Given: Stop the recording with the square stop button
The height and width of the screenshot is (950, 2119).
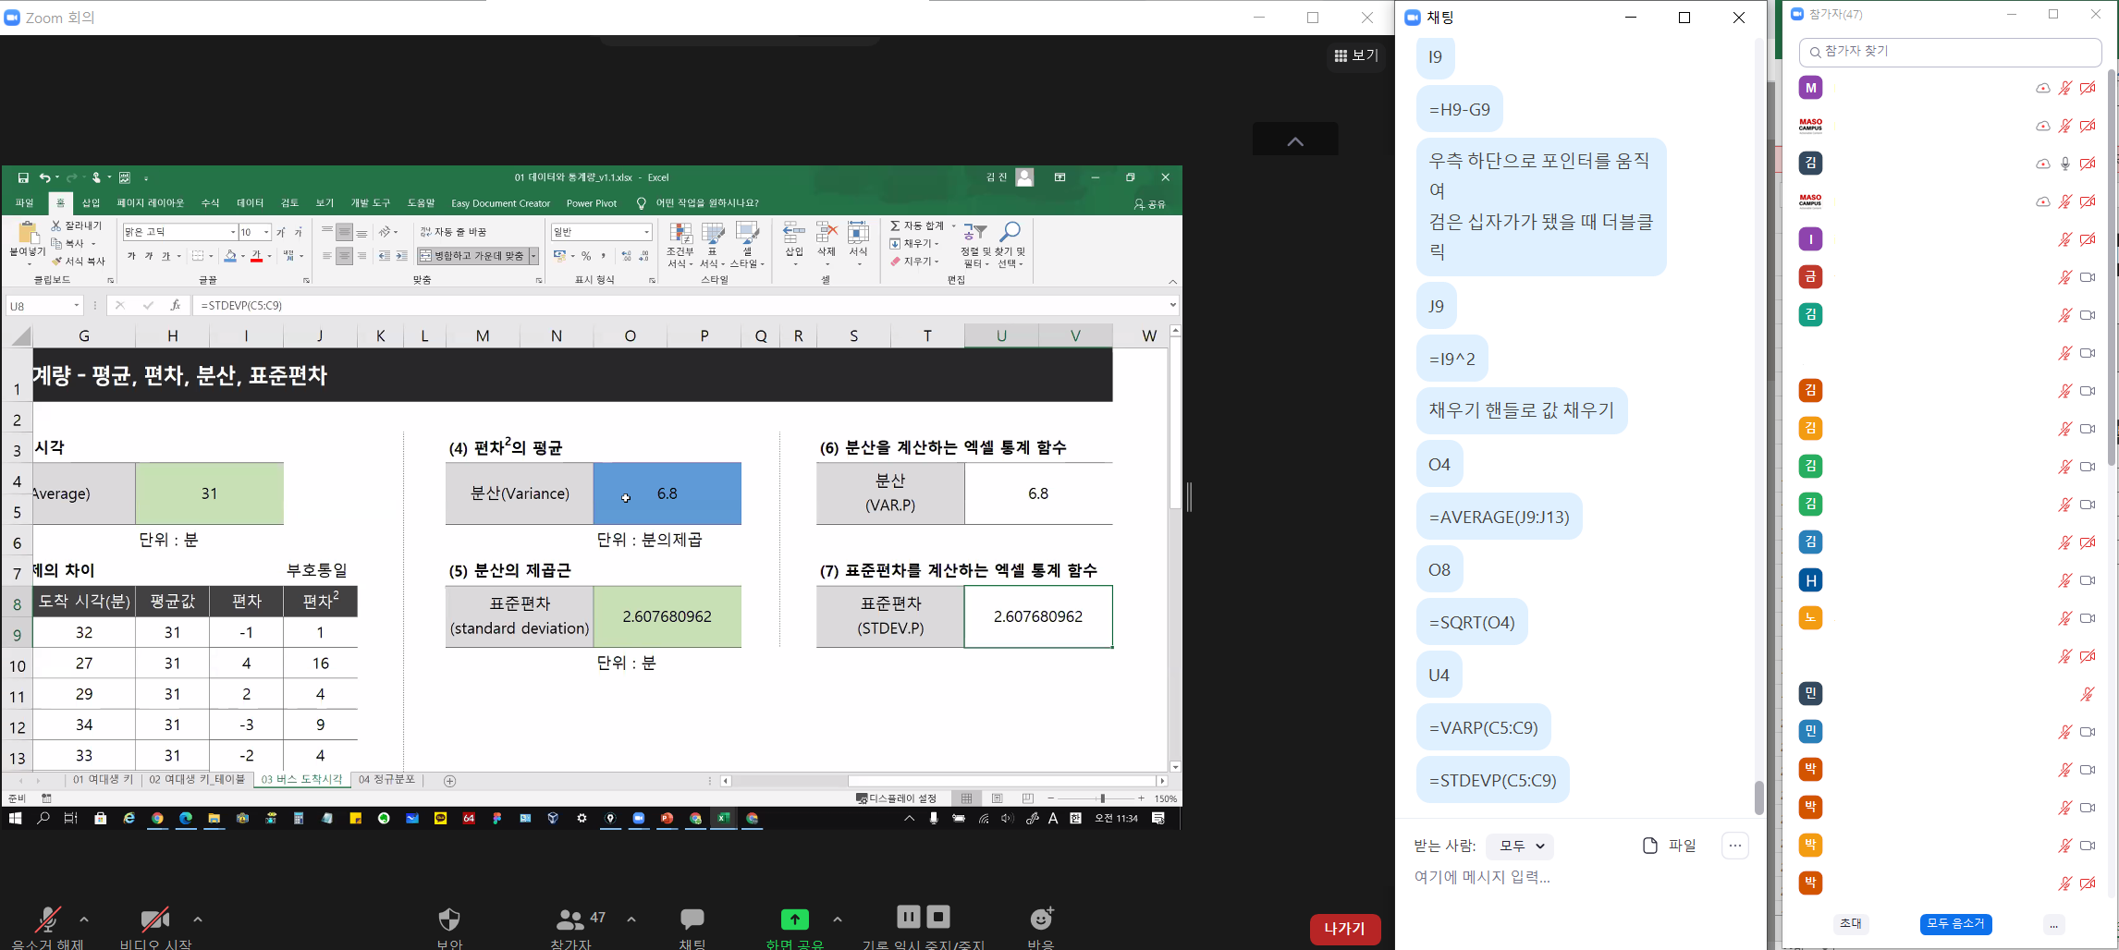Looking at the screenshot, I should coord(938,917).
